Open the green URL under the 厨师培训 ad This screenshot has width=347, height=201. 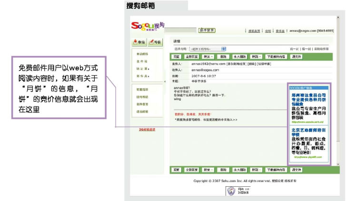point(308,157)
